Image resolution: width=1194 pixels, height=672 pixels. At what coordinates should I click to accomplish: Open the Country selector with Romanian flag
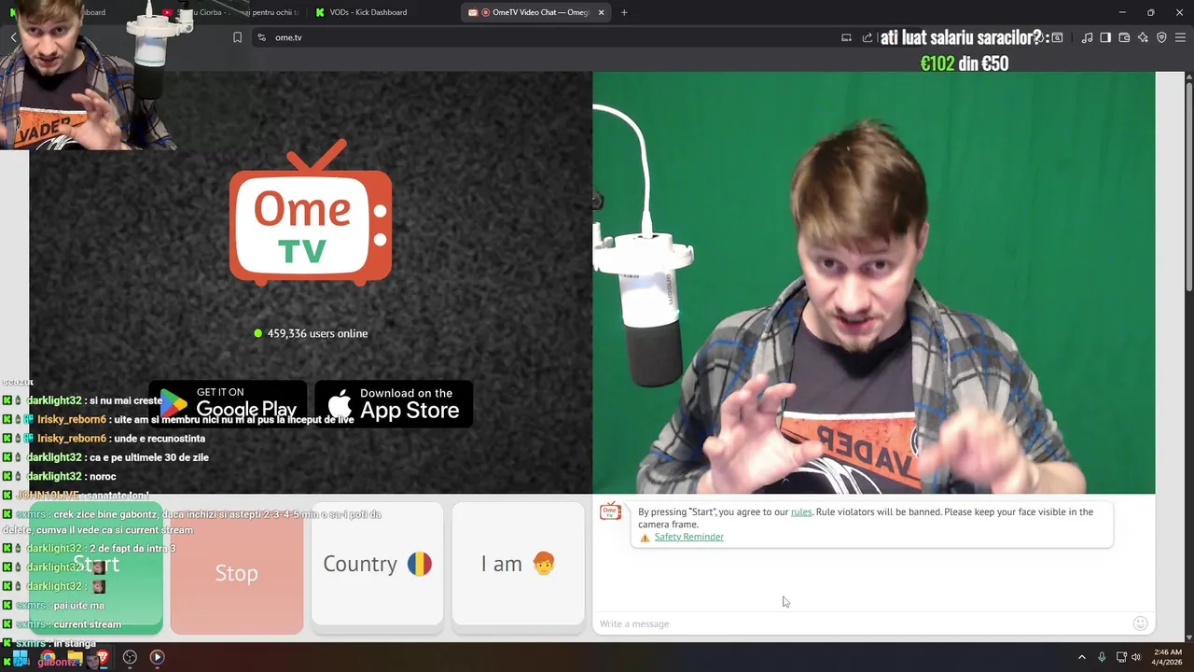[x=377, y=564]
